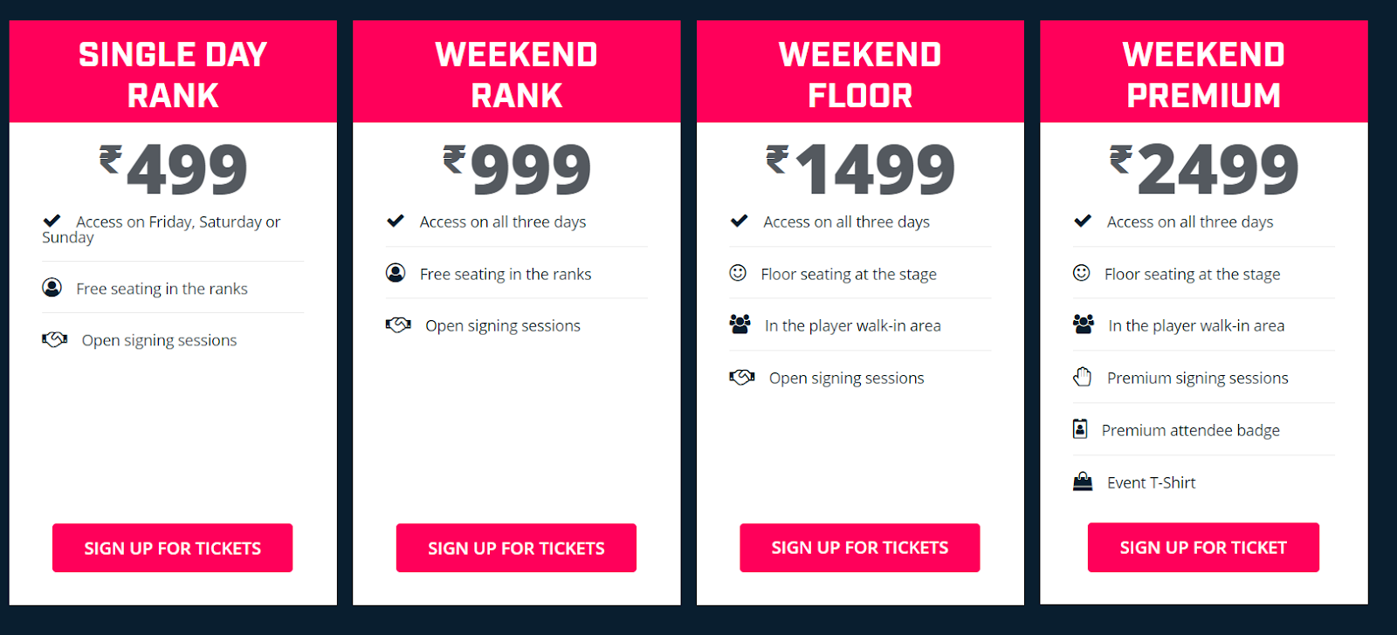Click the checkmark icon in Weekend Rank card

click(396, 221)
